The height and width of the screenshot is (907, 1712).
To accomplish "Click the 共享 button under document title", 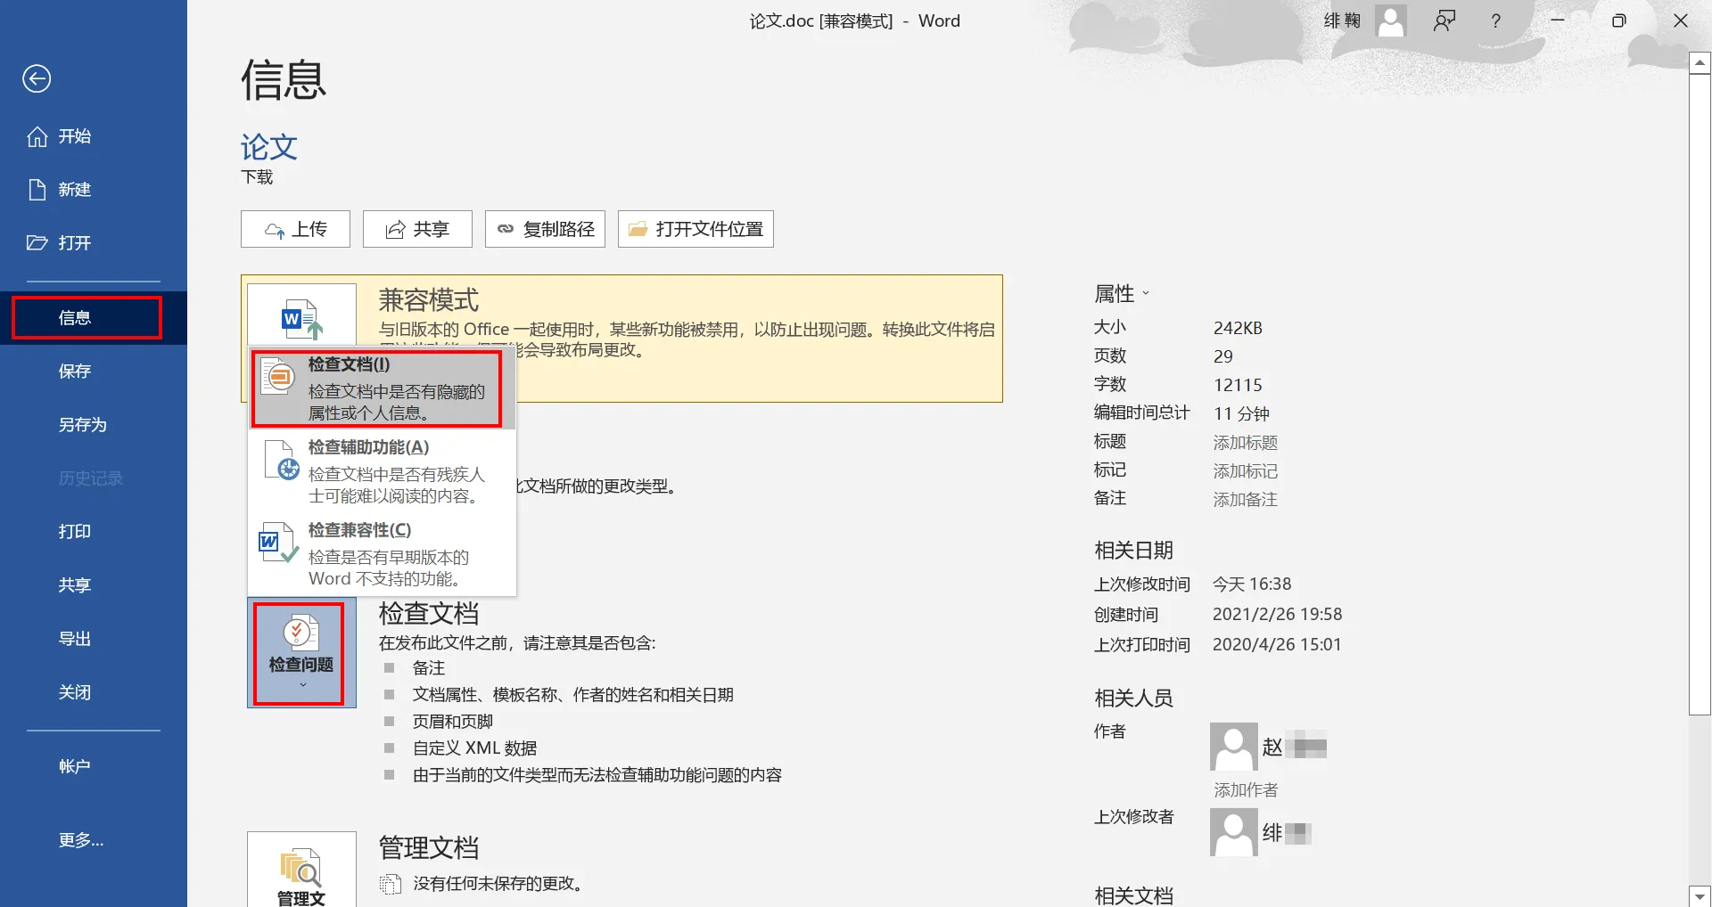I will (417, 229).
